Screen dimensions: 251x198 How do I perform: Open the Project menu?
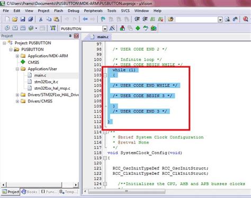pos(43,11)
